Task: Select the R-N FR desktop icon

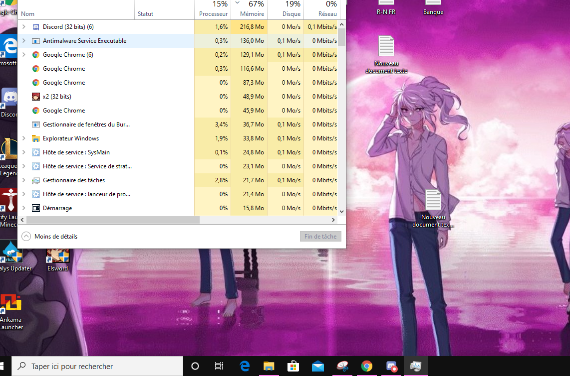Action: coord(386,8)
